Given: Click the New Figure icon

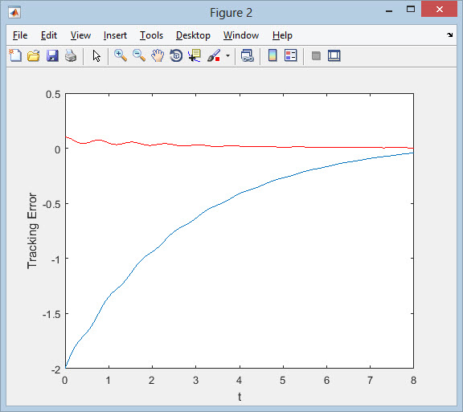Looking at the screenshot, I should coord(15,55).
